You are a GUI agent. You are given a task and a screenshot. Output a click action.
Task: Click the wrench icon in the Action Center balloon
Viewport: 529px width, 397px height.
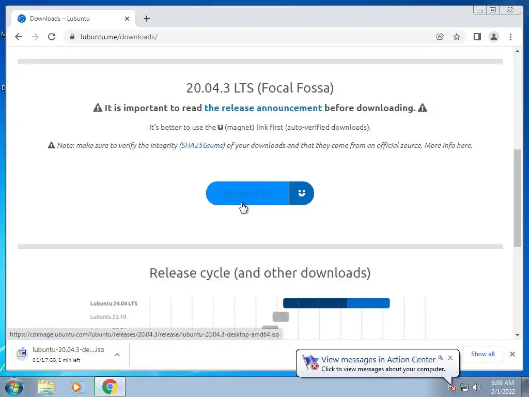point(441,358)
